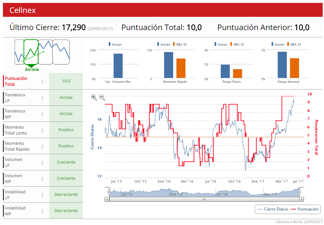324x225 pixels.
Task: Click the Cálculos a fecha footer text
Action: point(299,222)
